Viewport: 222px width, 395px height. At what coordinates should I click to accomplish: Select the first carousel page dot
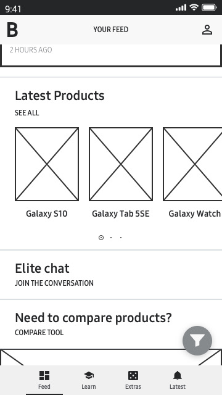click(101, 238)
